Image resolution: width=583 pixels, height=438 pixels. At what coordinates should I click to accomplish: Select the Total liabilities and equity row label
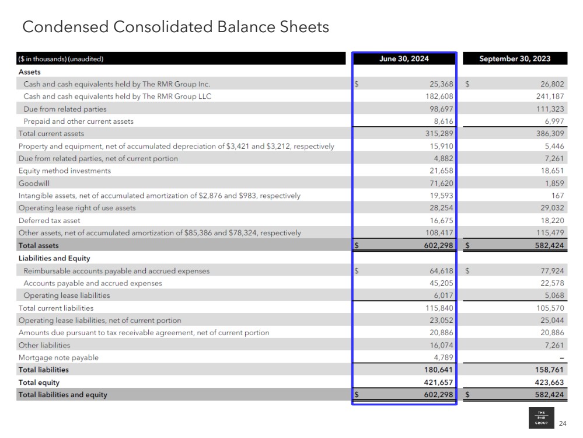(63, 395)
